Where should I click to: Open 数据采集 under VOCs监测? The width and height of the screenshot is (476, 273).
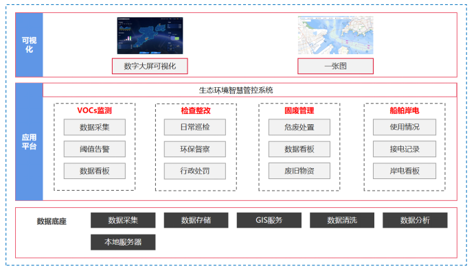[x=94, y=128]
